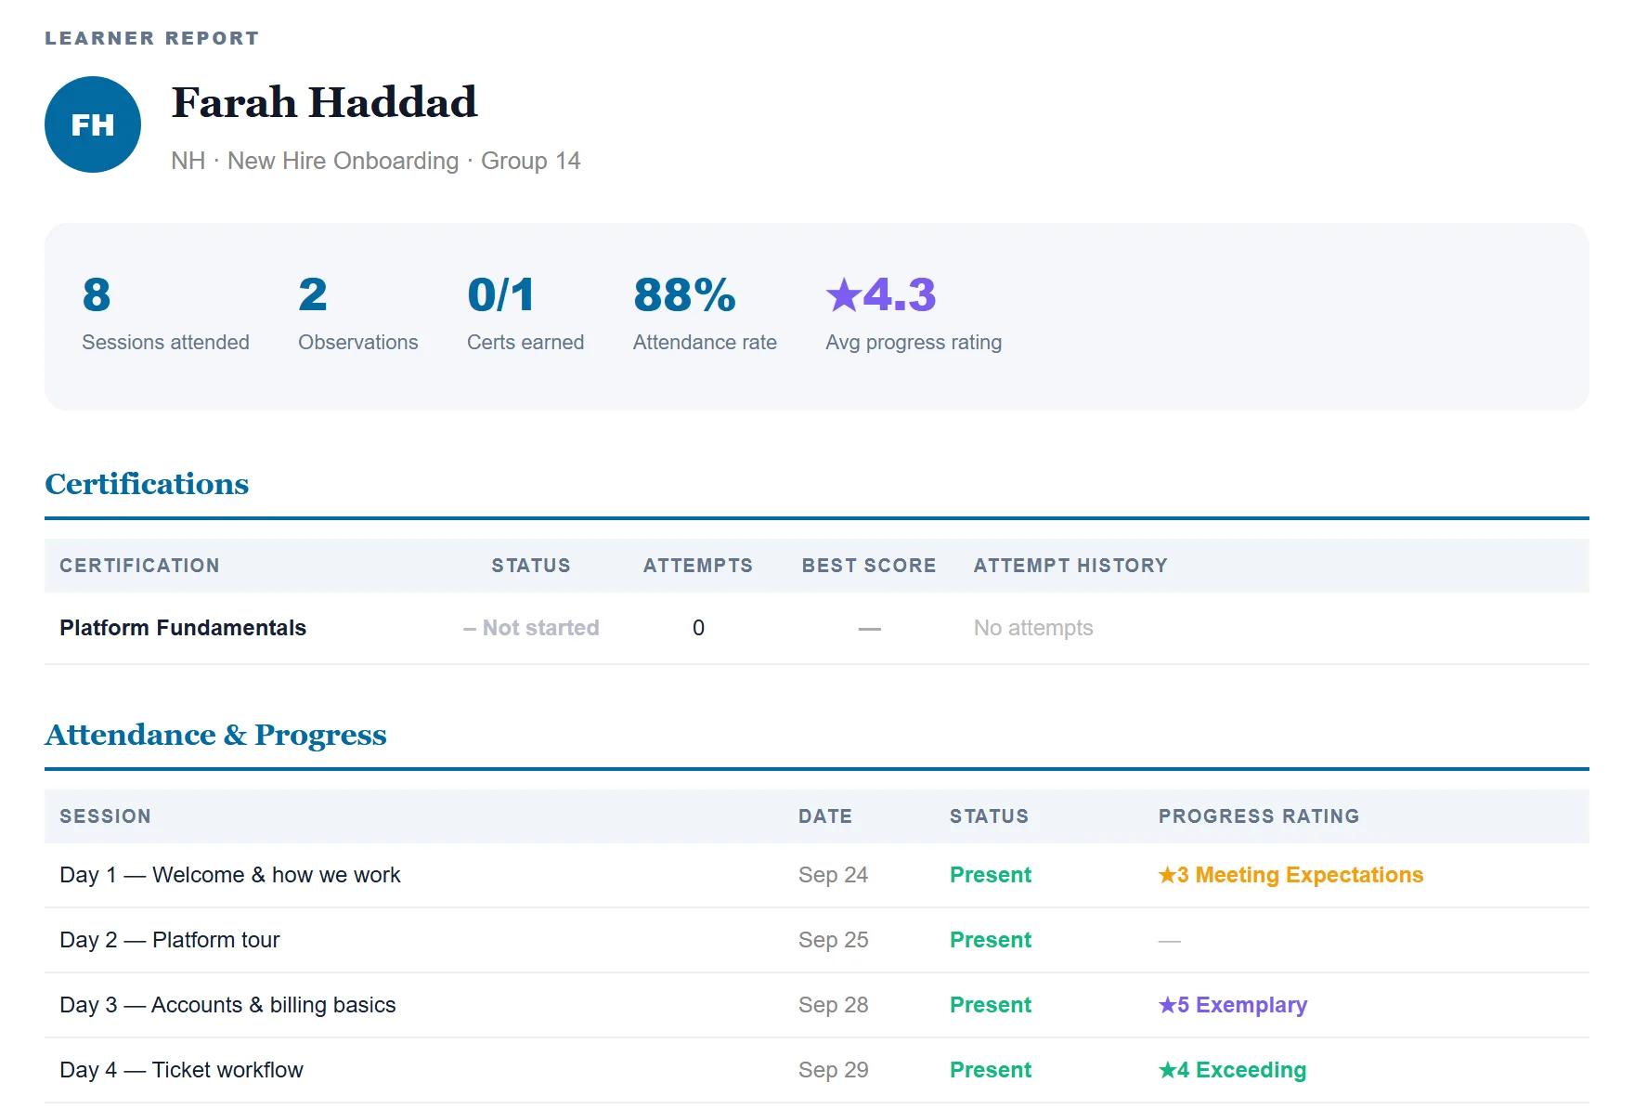The width and height of the screenshot is (1634, 1109).
Task: Click the FH avatar circle
Action: pyautogui.click(x=93, y=124)
